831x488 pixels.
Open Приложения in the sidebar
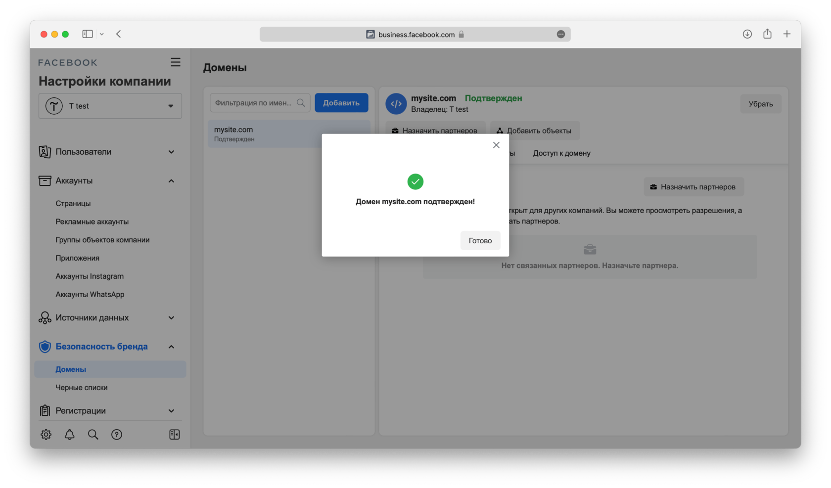click(x=78, y=258)
